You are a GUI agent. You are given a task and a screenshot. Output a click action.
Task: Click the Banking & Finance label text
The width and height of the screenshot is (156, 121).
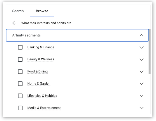(41, 47)
